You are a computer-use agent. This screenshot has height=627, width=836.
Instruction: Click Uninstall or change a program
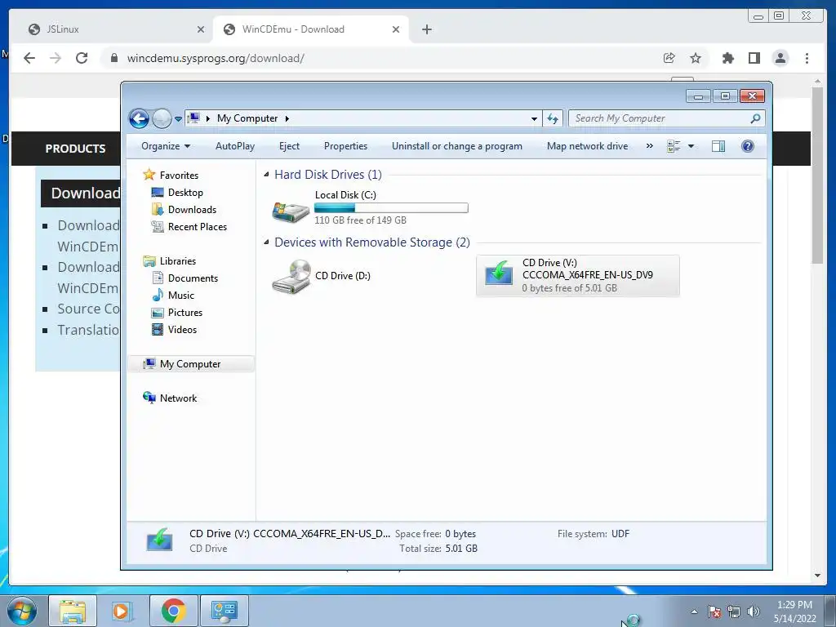(457, 146)
